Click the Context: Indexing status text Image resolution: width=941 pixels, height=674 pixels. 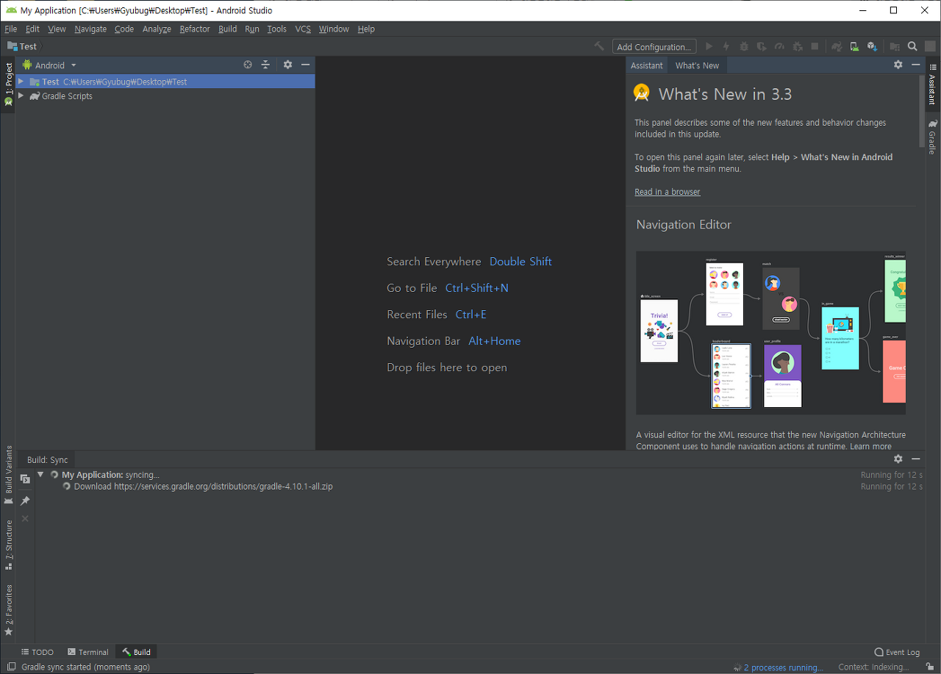(x=873, y=667)
